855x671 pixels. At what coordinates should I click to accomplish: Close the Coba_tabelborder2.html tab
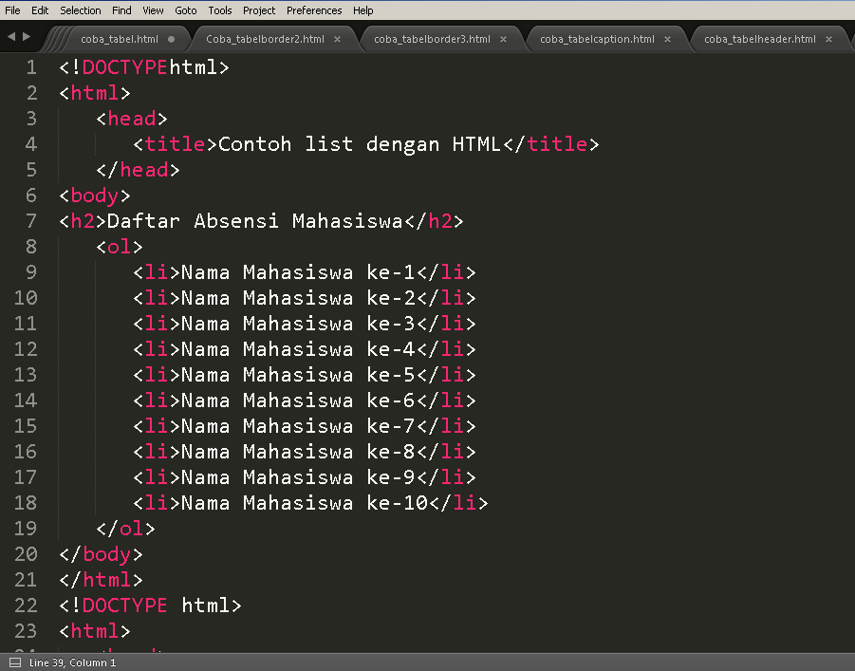coord(338,40)
